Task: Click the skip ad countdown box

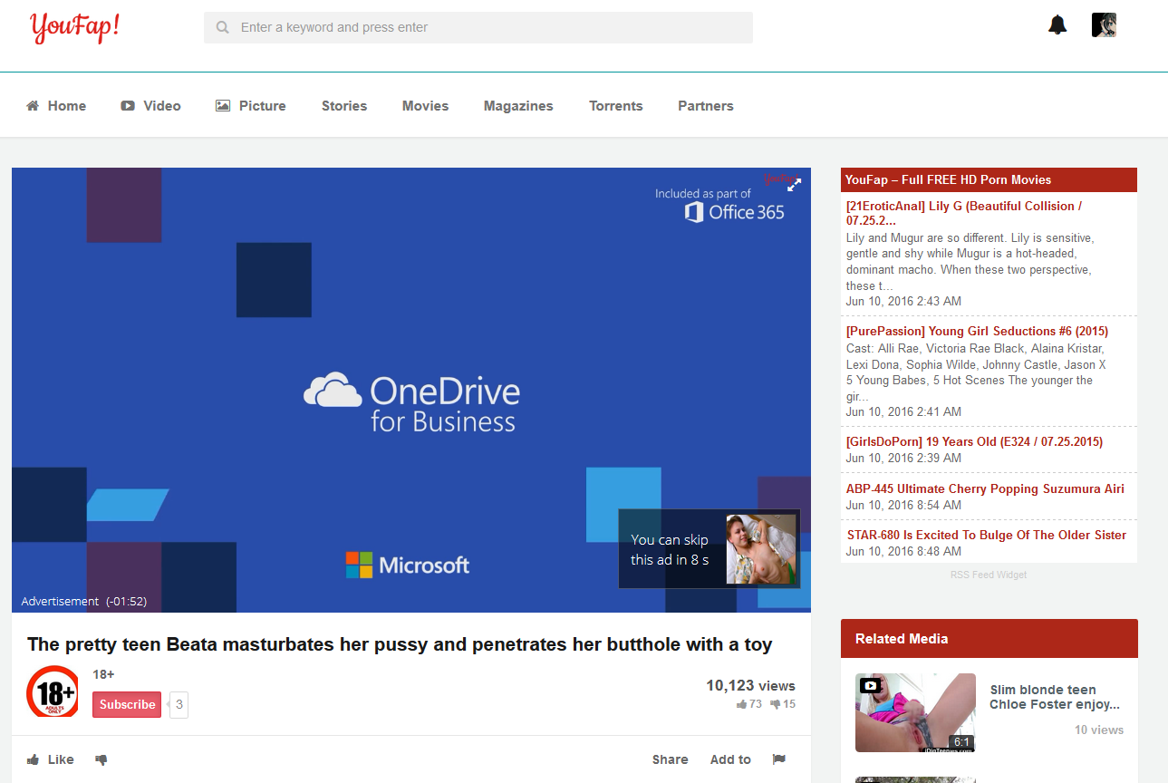Action: coord(709,549)
